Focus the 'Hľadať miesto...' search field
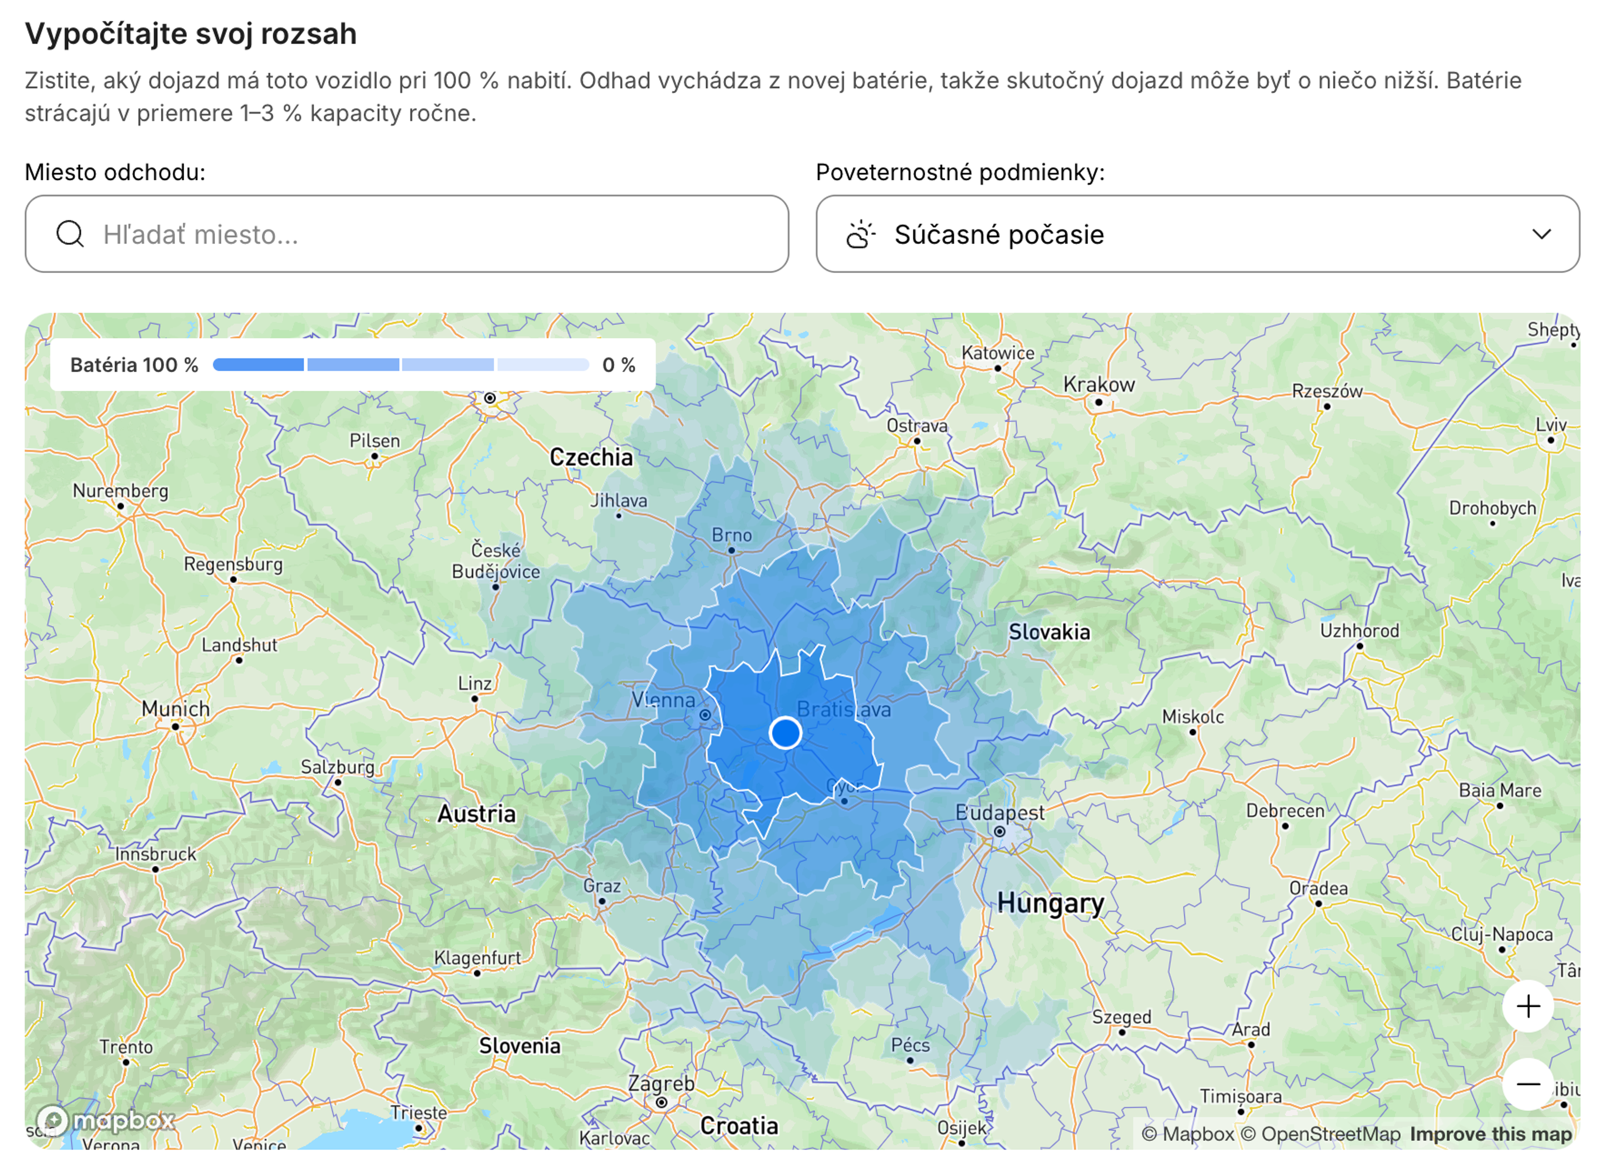Screen dimensions: 1604x1163 407,234
